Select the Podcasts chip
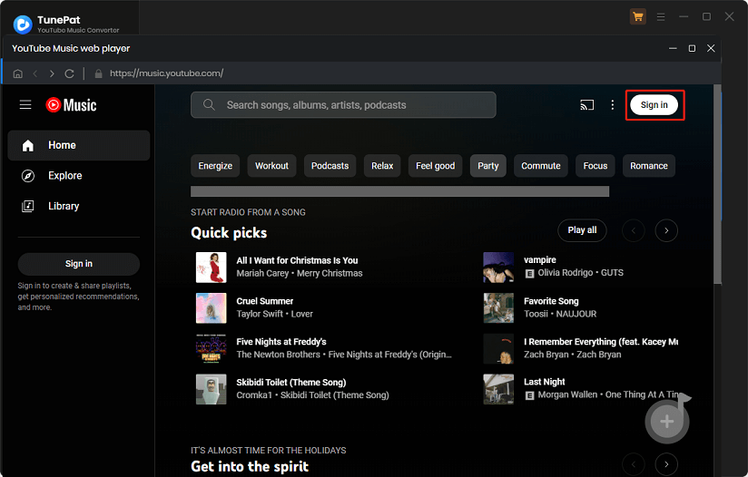Viewport: 748px width, 477px height. tap(330, 166)
